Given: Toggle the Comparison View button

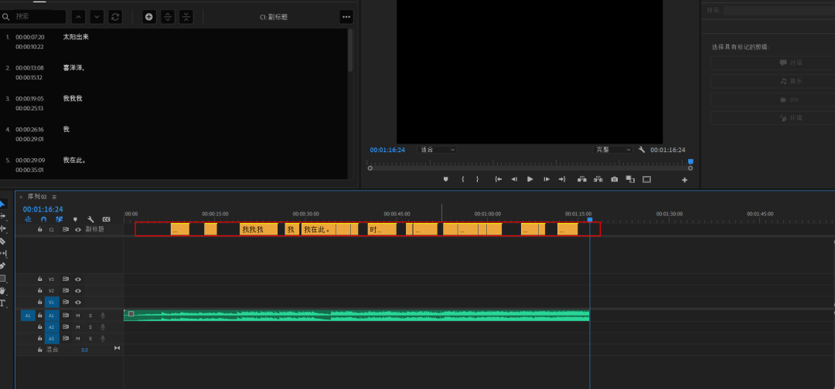Looking at the screenshot, I should pyautogui.click(x=631, y=180).
